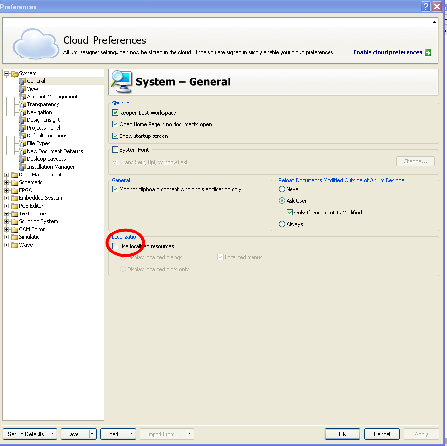Expand the PCB Editor node
The height and width of the screenshot is (446, 447).
pyautogui.click(x=6, y=206)
